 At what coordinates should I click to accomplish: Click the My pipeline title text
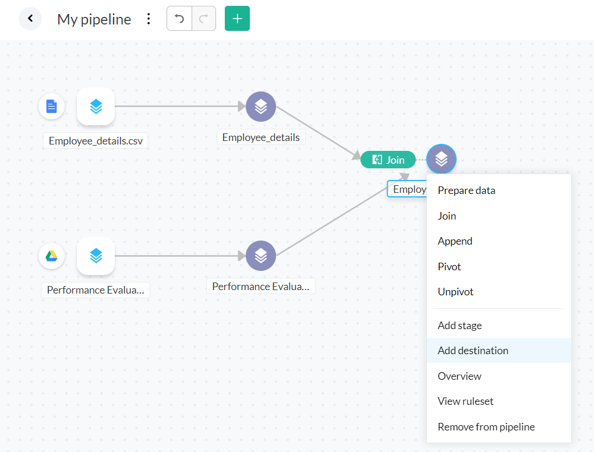pos(94,19)
